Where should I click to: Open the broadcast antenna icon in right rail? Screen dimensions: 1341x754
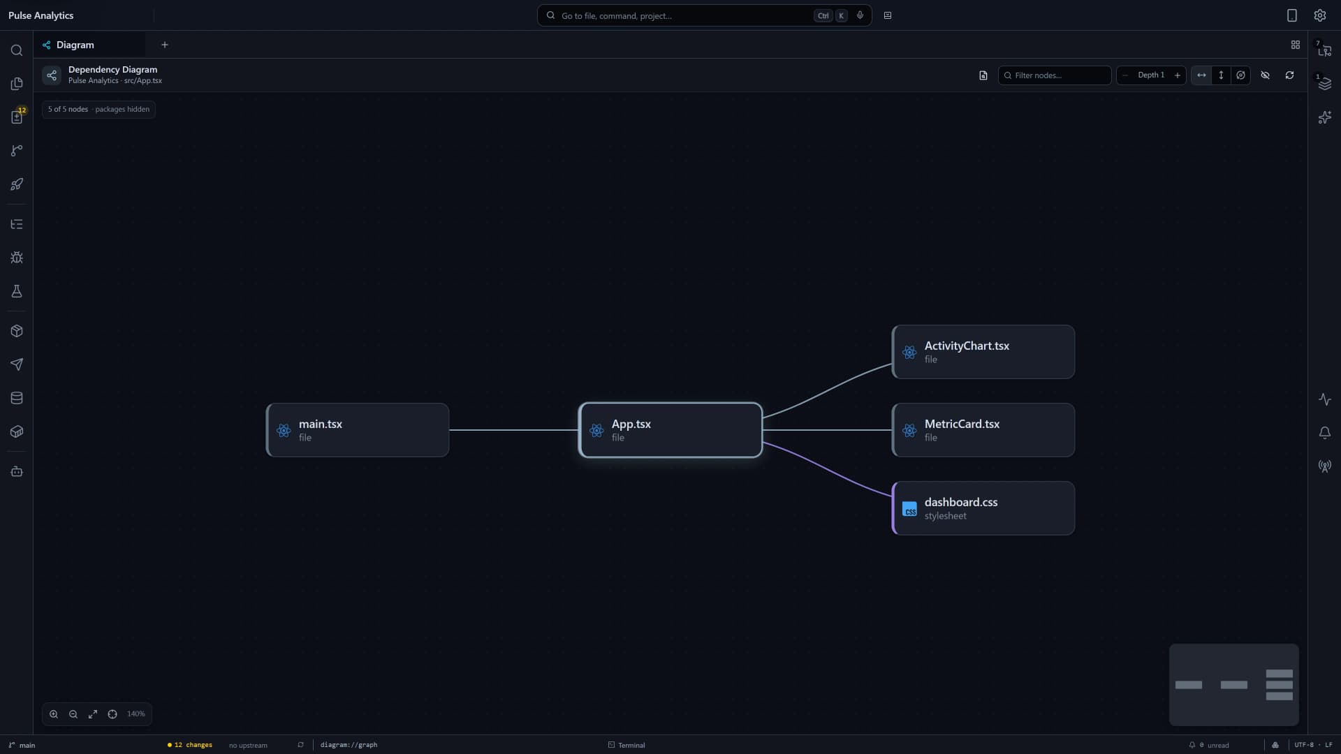click(1324, 466)
